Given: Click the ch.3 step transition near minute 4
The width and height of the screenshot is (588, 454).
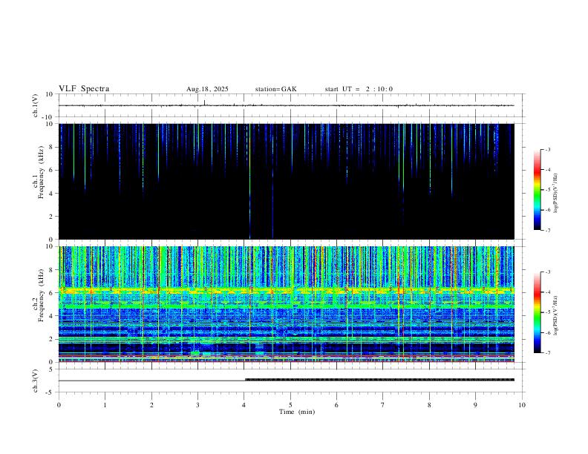Looking at the screenshot, I should 245,380.
